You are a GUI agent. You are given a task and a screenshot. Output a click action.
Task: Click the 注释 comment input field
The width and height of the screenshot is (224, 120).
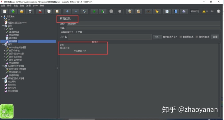click(143, 28)
